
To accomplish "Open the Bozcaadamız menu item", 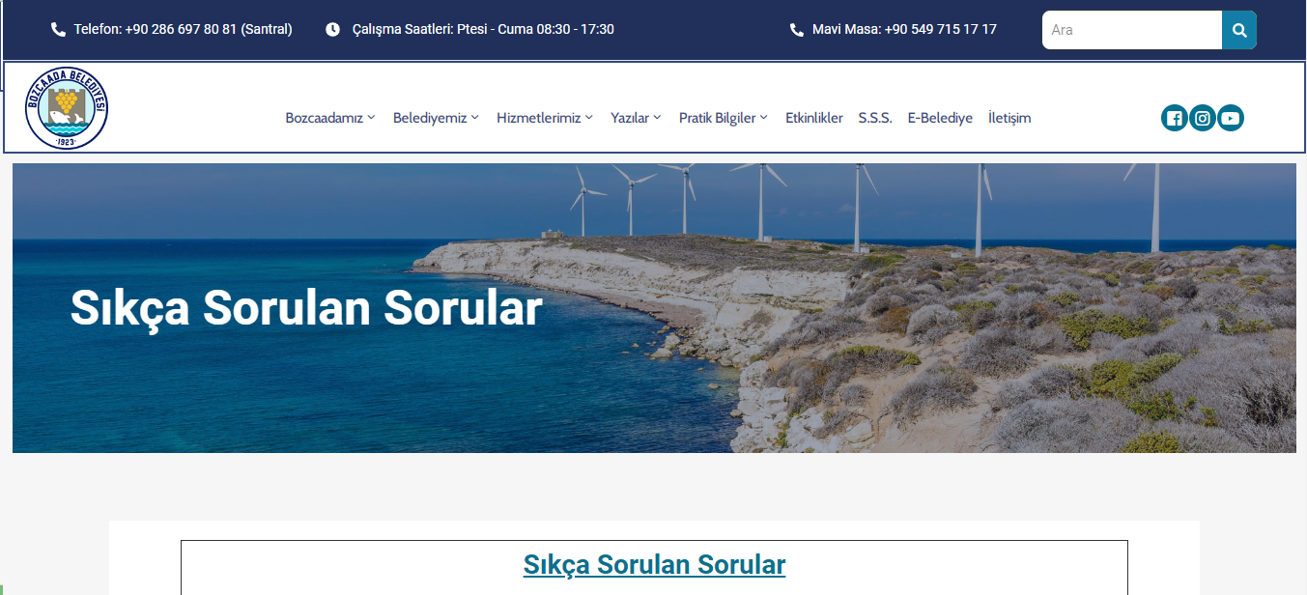I will 324,118.
